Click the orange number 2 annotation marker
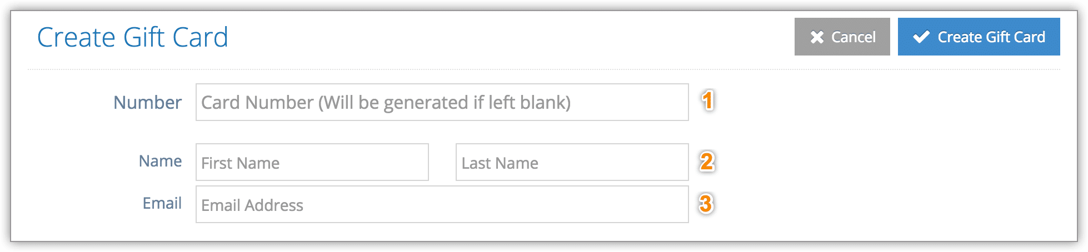 (707, 162)
